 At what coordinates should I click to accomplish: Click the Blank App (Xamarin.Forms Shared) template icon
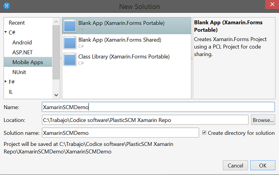(x=70, y=43)
